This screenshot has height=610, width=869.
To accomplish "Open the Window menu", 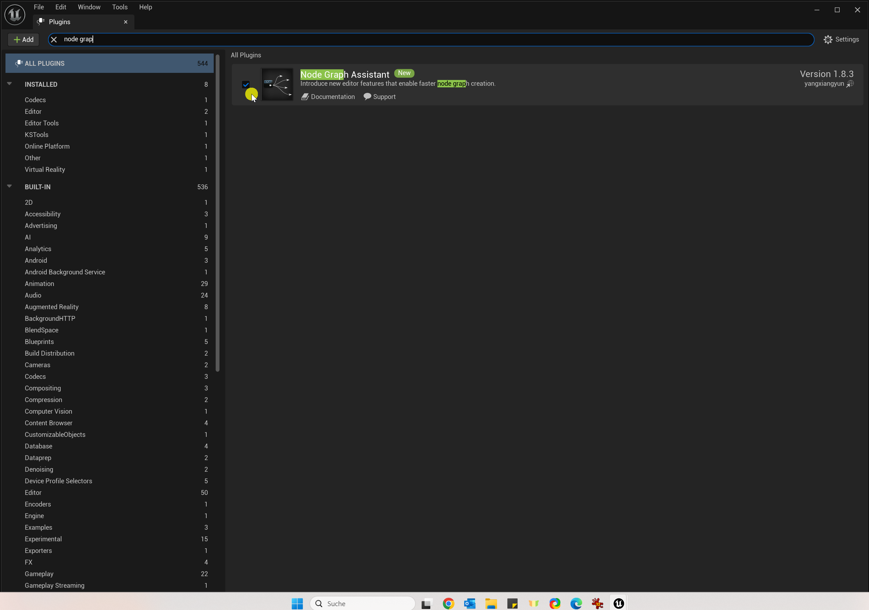I will point(89,7).
